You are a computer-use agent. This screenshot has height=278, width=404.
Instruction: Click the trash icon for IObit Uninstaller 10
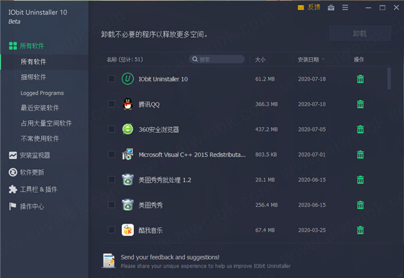(x=360, y=79)
